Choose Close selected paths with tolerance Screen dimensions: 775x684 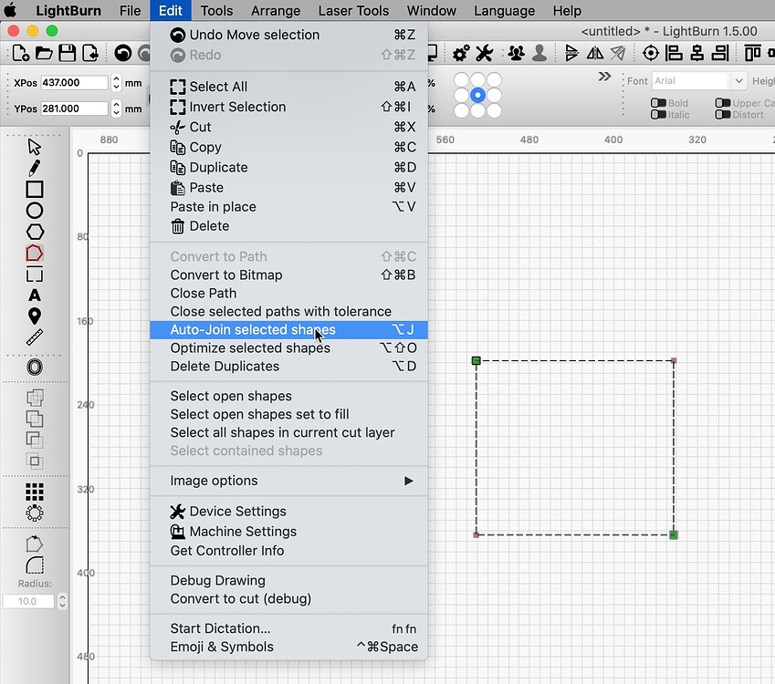pos(288,311)
